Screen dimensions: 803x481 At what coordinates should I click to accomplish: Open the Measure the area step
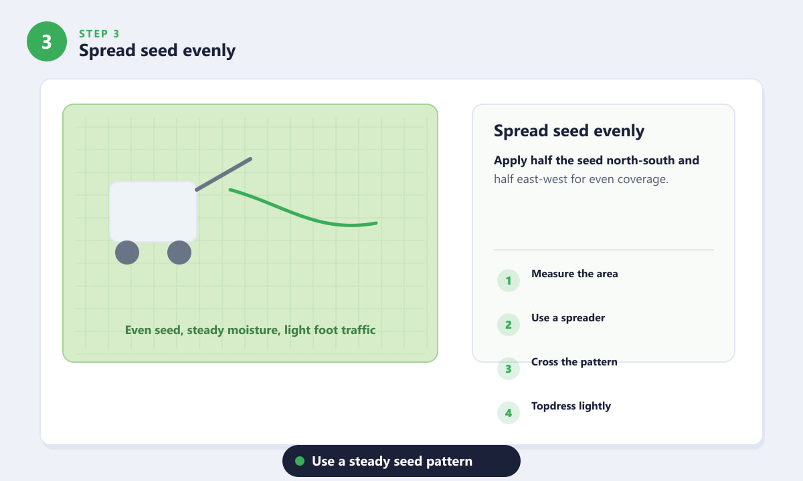point(575,274)
